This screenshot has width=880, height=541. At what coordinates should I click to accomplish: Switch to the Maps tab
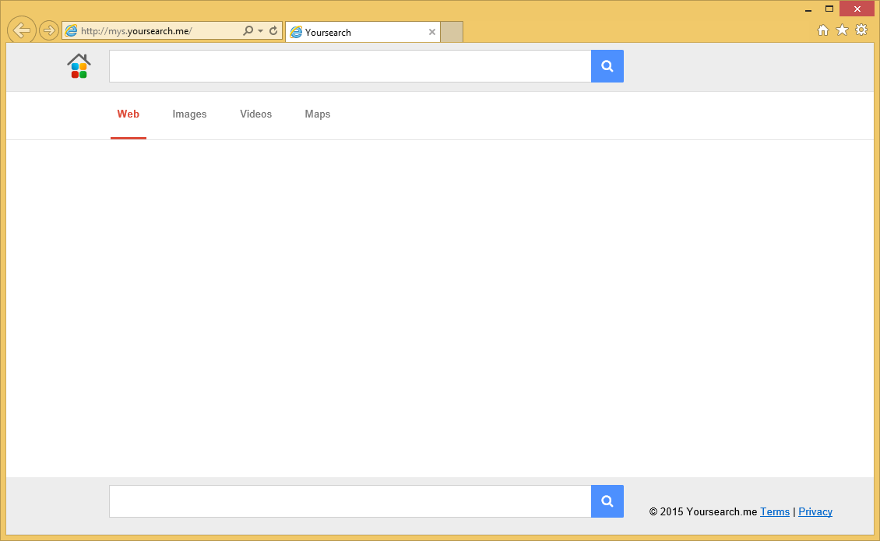(x=318, y=114)
